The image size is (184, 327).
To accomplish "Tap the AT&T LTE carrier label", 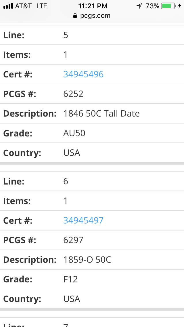I will point(31,6).
